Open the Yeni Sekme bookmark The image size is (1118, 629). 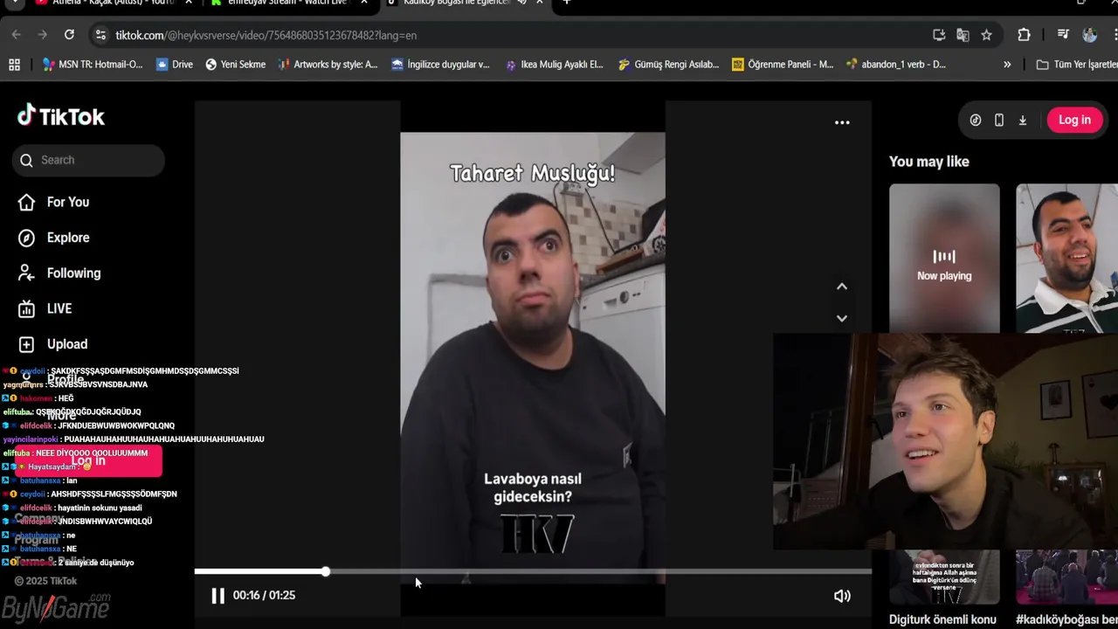(236, 65)
